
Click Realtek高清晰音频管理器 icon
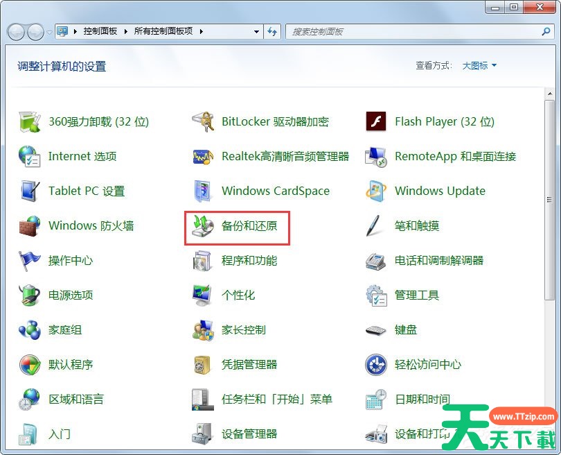[x=202, y=156]
